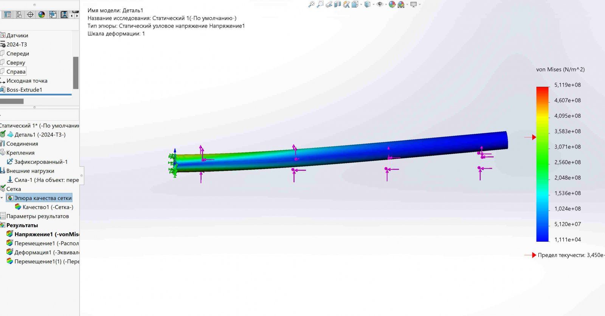This screenshot has height=316, width=605.
Task: Open the View Settings monitor dropdown
Action: 419,5
